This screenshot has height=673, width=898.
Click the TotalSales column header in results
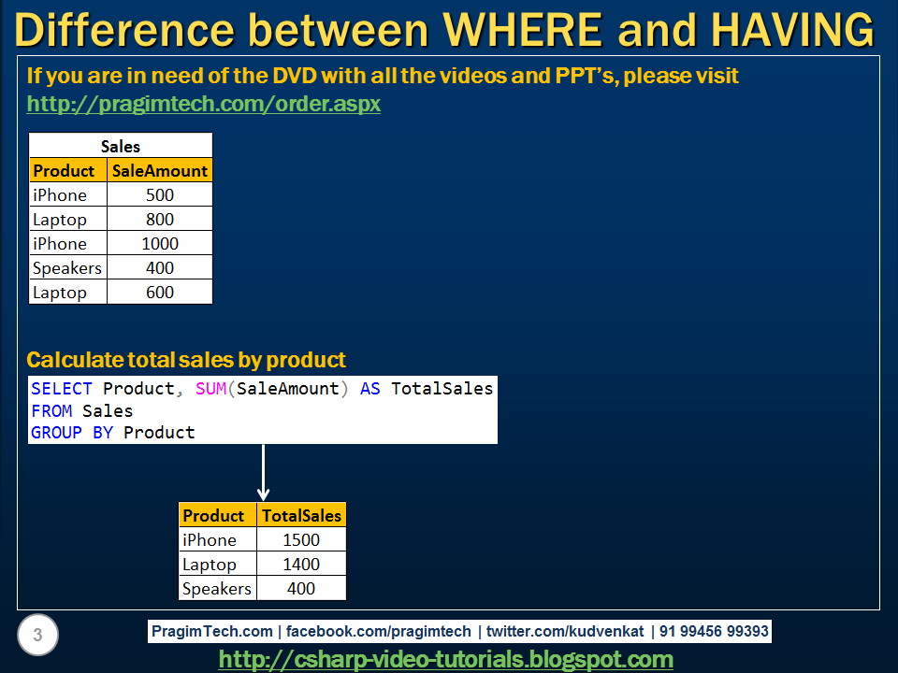click(x=299, y=515)
